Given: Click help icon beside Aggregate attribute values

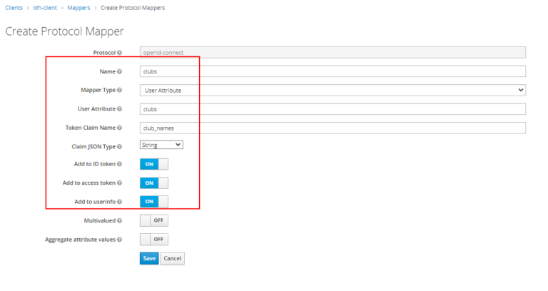Looking at the screenshot, I should [119, 240].
